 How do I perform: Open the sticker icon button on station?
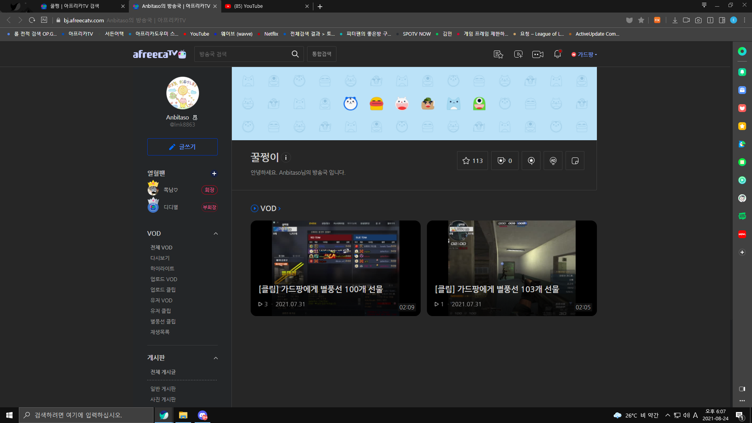tap(575, 161)
